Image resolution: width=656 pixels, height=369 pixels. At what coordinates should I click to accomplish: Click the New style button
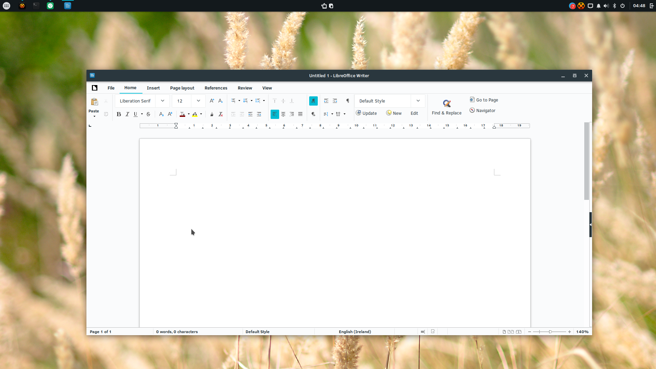[x=394, y=113]
